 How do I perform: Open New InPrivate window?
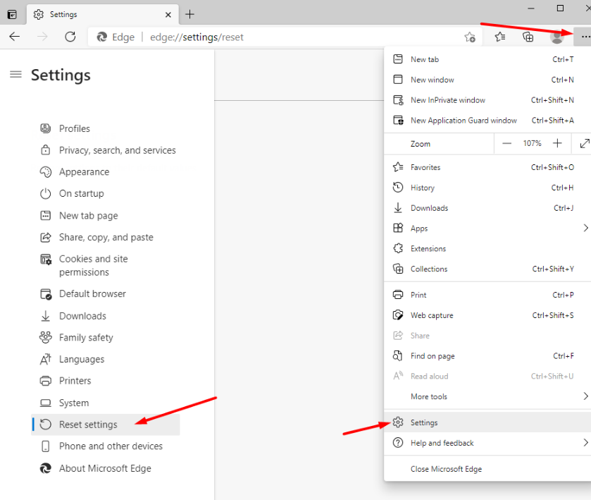click(487, 100)
